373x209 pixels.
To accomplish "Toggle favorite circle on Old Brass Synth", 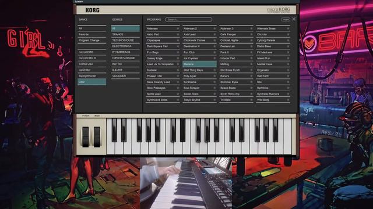I will pyautogui.click(x=251, y=70).
